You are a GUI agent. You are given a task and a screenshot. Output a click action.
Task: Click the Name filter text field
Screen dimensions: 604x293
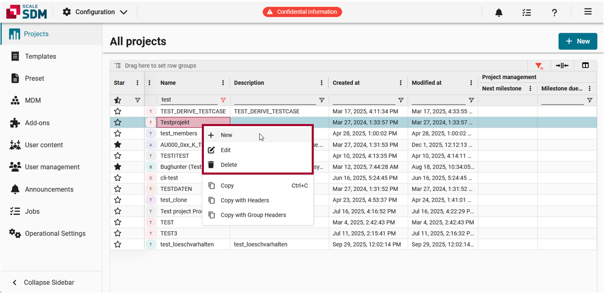(189, 100)
